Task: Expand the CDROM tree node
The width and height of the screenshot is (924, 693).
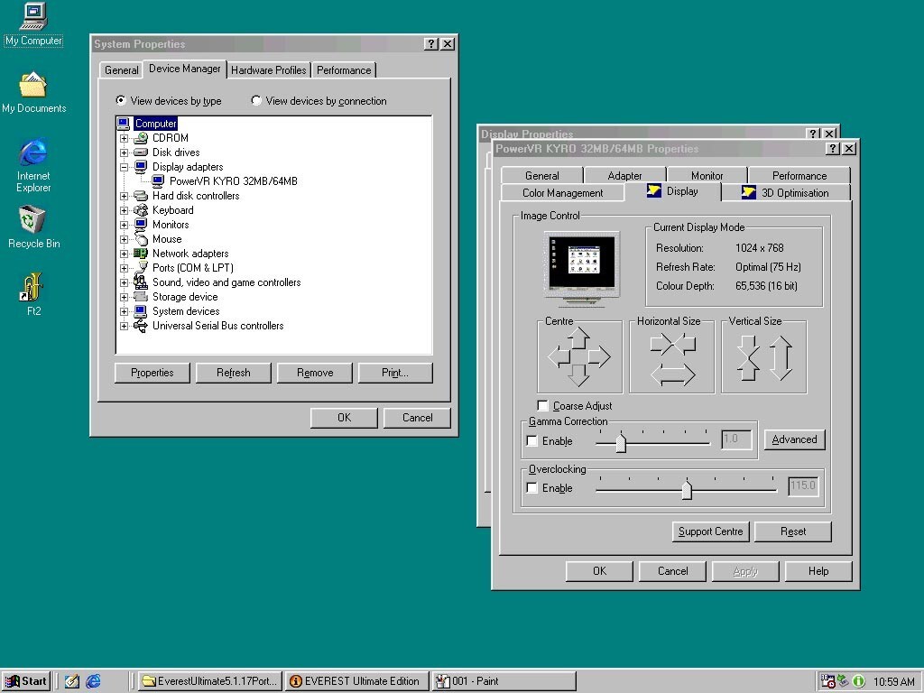Action: tap(124, 138)
